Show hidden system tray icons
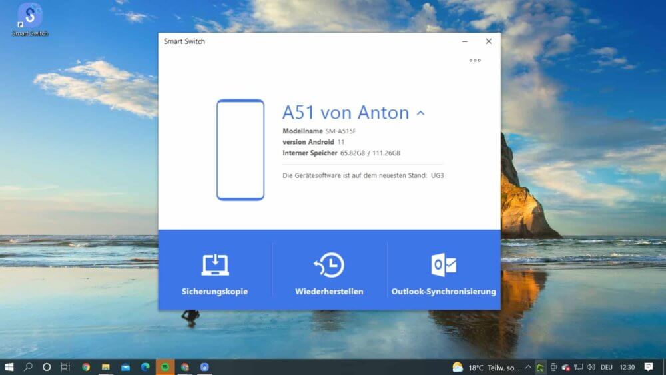This screenshot has width=666, height=375. pyautogui.click(x=528, y=368)
